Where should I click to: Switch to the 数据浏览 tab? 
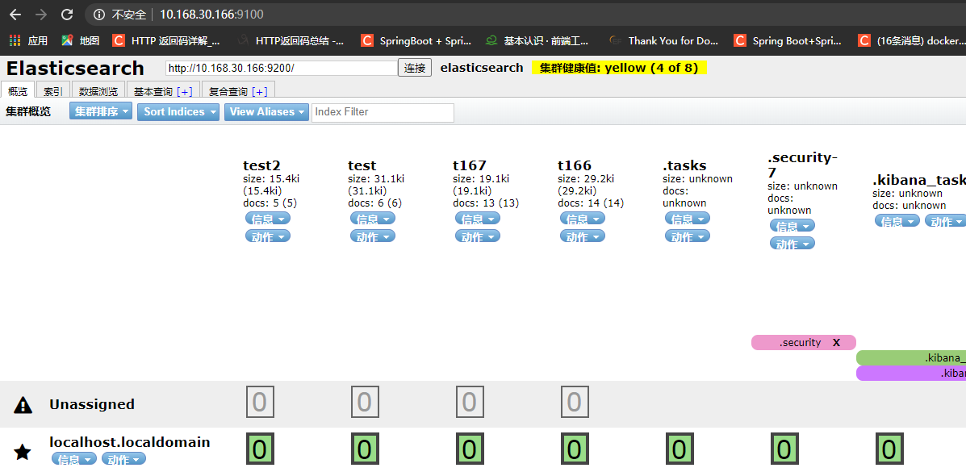pyautogui.click(x=98, y=91)
